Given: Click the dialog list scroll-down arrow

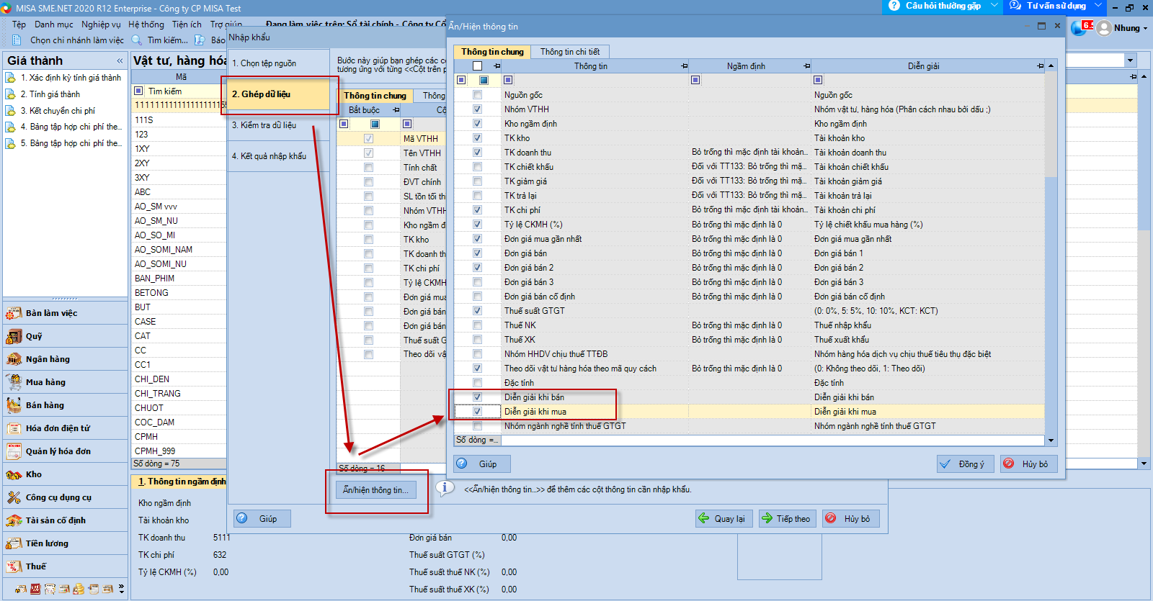Looking at the screenshot, I should point(1051,440).
